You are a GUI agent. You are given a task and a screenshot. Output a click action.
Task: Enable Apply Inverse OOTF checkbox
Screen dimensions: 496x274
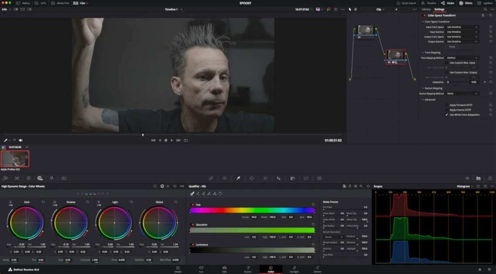point(447,110)
